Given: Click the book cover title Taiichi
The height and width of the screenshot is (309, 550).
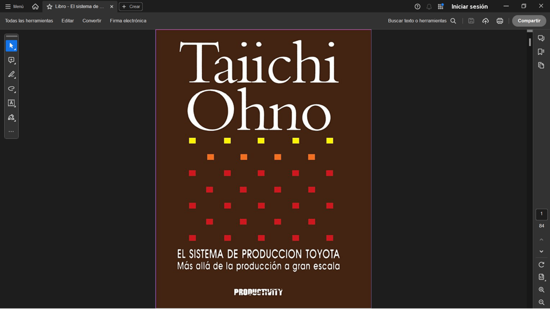Looking at the screenshot, I should click(x=259, y=62).
